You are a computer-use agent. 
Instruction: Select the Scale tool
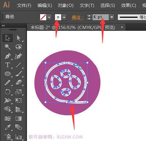(x=19, y=92)
